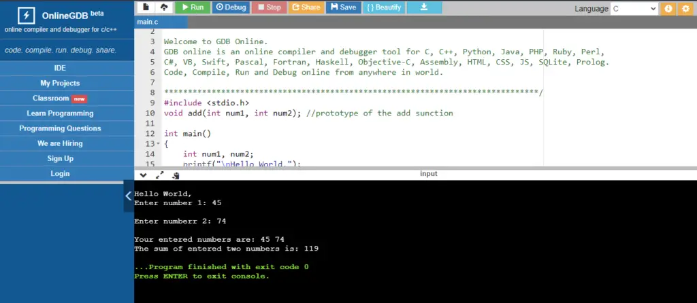Open Programming Questions in the sidebar

[x=60, y=128]
